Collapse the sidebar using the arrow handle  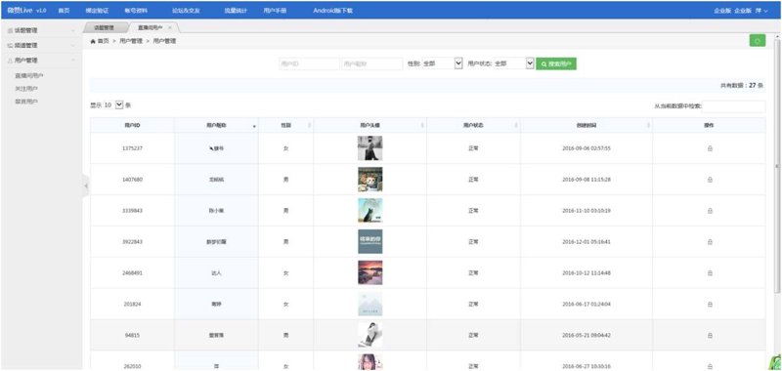(86, 185)
